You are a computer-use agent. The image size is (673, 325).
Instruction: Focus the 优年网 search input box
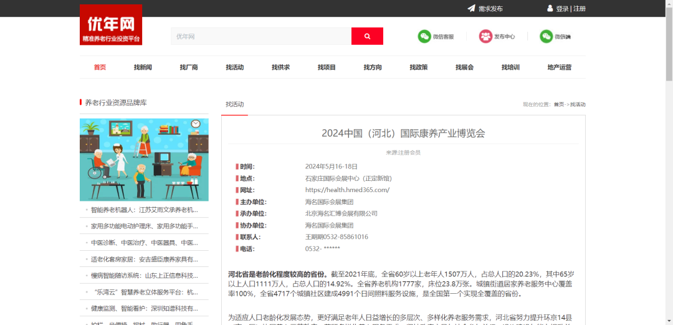[260, 37]
